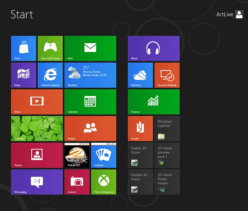Launch the Solitaire tile
This screenshot has height=211, width=248.
pyautogui.click(x=104, y=155)
